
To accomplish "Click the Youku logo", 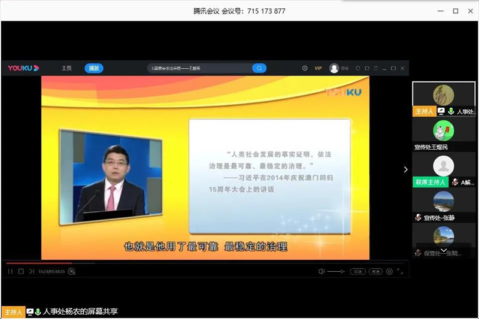I will click(x=23, y=68).
